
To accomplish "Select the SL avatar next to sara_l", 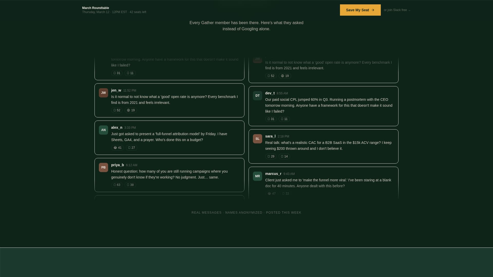I will [258, 139].
